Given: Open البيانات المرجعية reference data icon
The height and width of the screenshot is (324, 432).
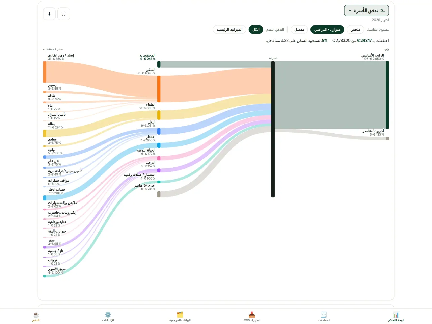Looking at the screenshot, I should click(180, 315).
